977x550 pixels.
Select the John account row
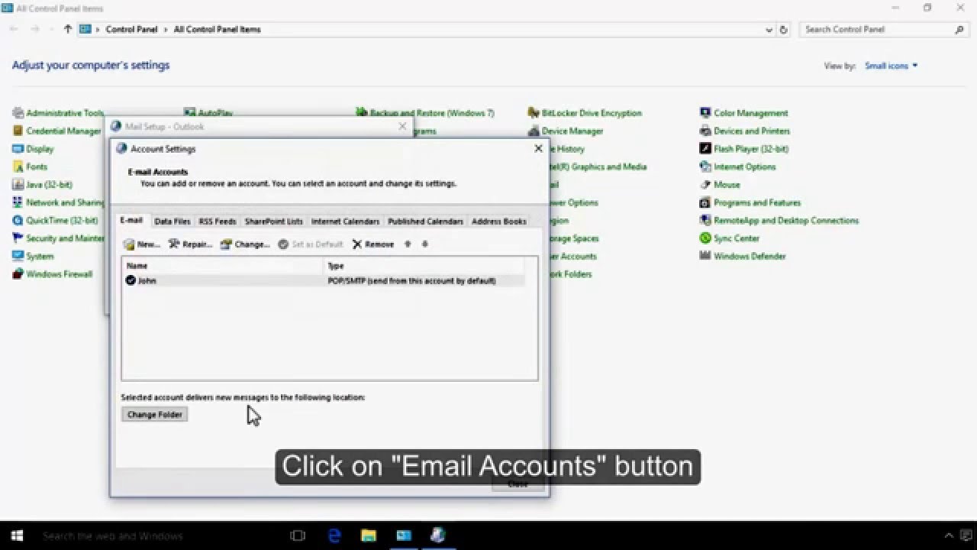click(x=324, y=280)
